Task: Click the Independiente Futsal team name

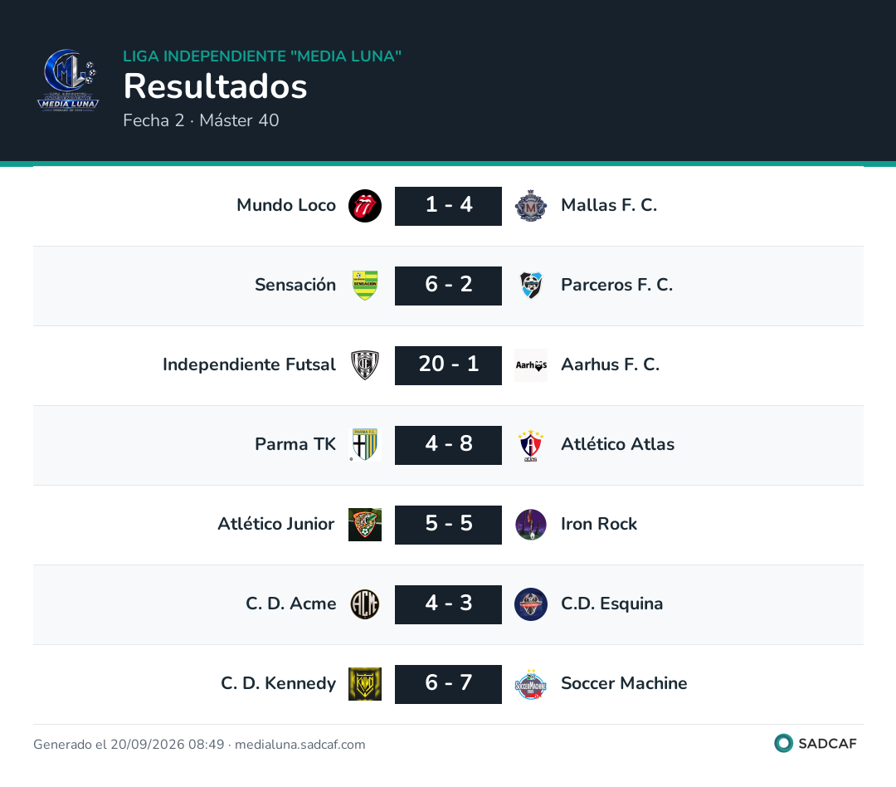Action: tap(249, 364)
